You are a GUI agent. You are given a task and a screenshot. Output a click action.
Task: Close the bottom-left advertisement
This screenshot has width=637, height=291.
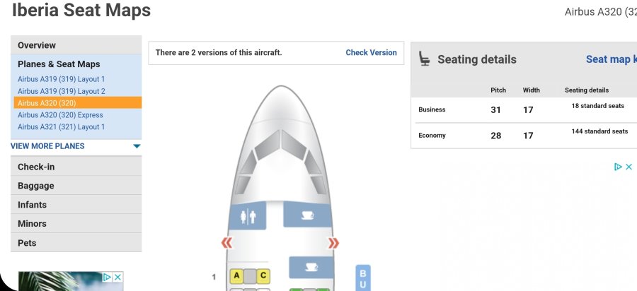tap(118, 278)
